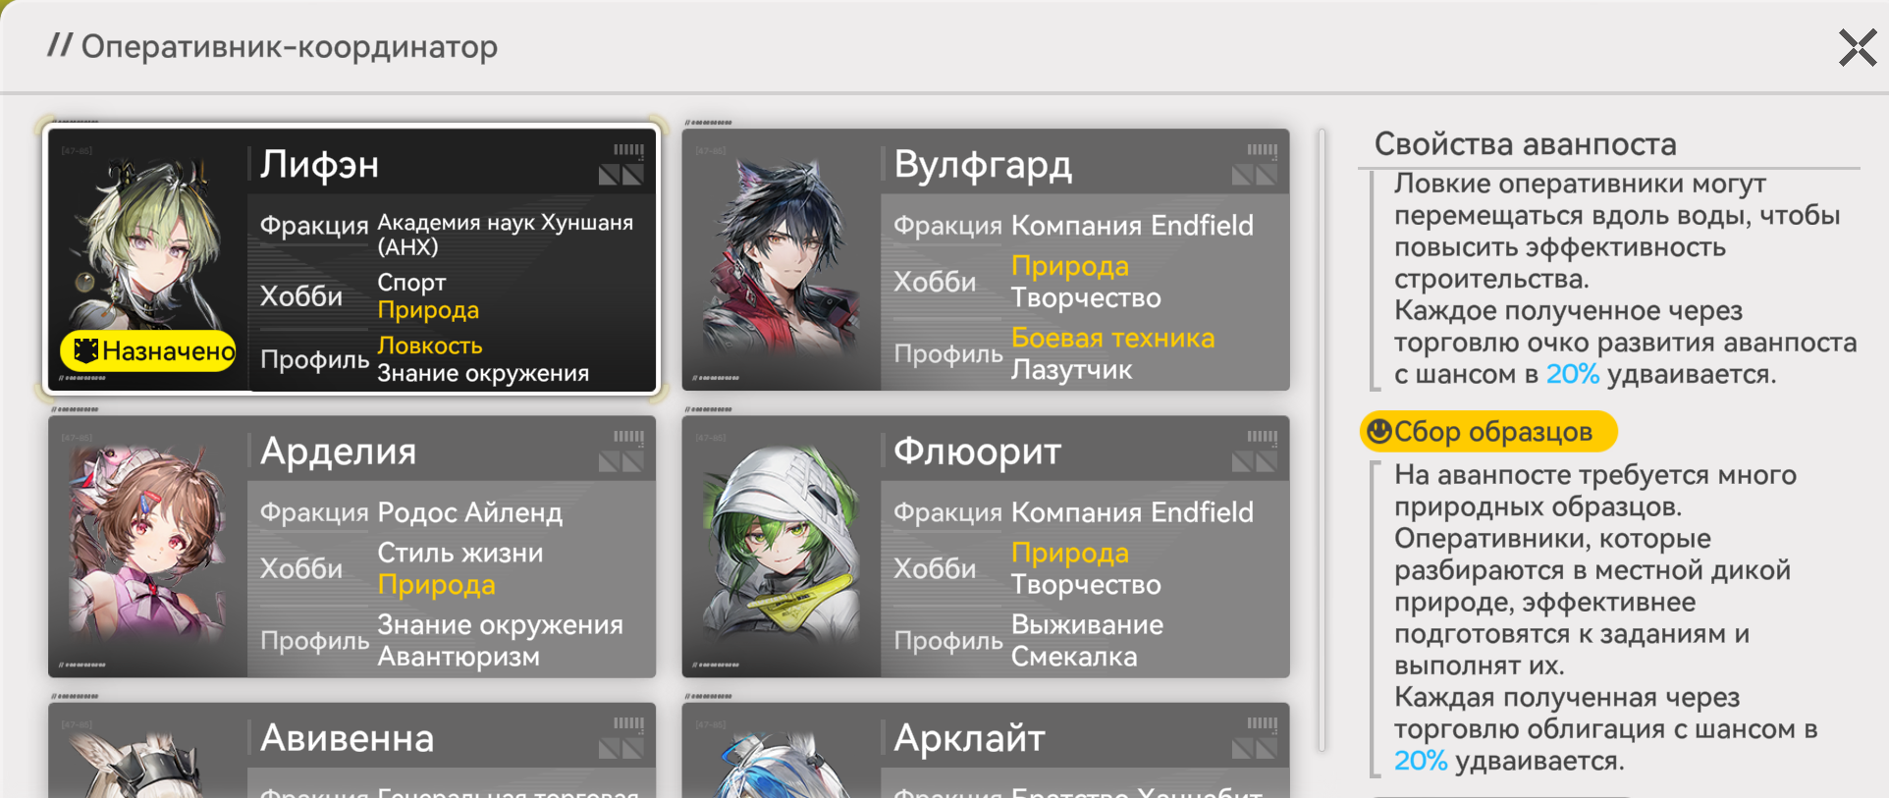Close the Оперативник-координатор window
The height and width of the screenshot is (798, 1889).
[x=1858, y=47]
